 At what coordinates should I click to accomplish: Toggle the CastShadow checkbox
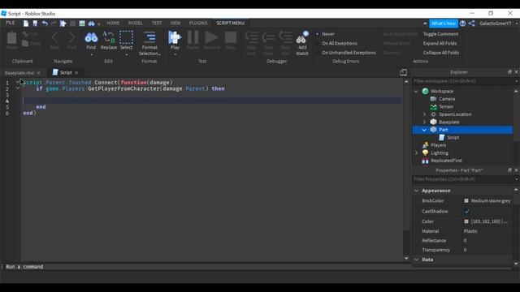click(466, 211)
